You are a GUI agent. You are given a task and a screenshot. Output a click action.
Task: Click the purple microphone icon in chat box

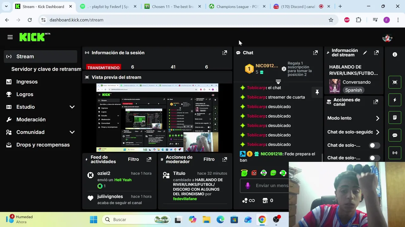[x=248, y=186]
